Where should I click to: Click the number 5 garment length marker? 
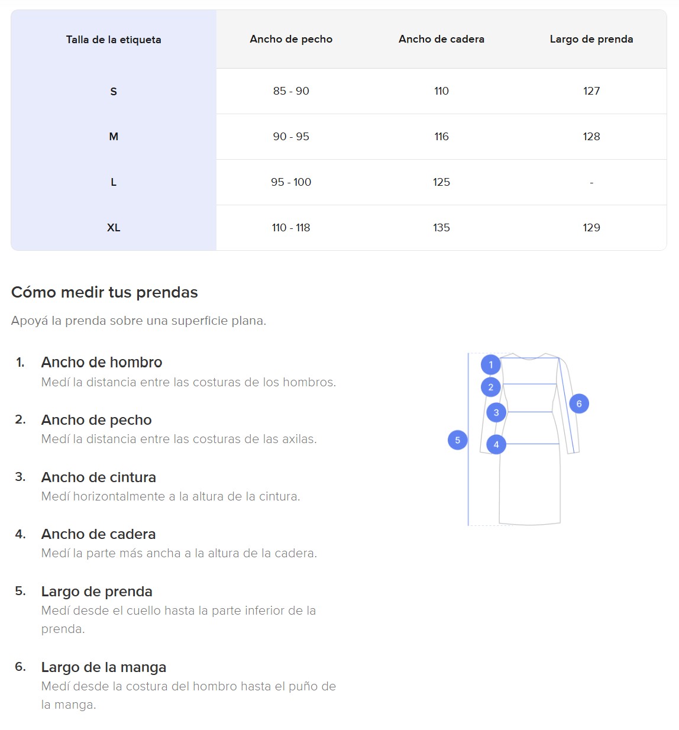(x=457, y=440)
